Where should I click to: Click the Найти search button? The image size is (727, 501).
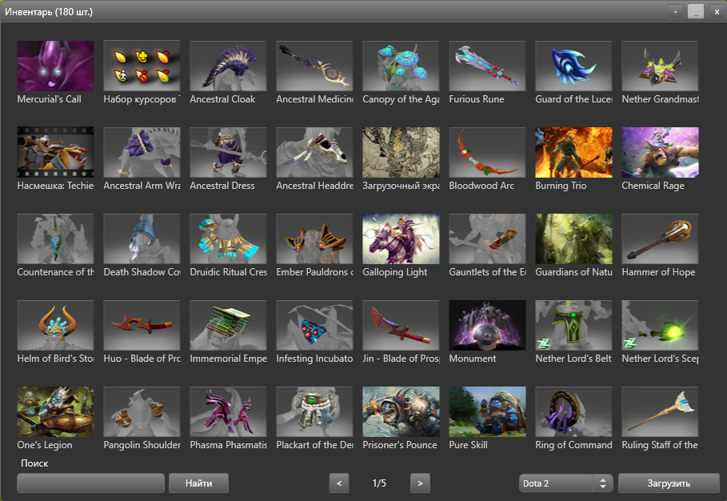point(199,483)
